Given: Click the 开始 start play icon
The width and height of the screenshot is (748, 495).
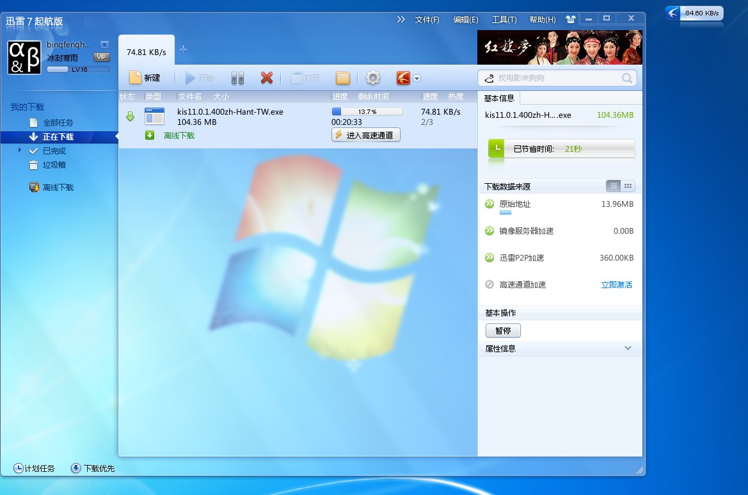Looking at the screenshot, I should pyautogui.click(x=190, y=77).
